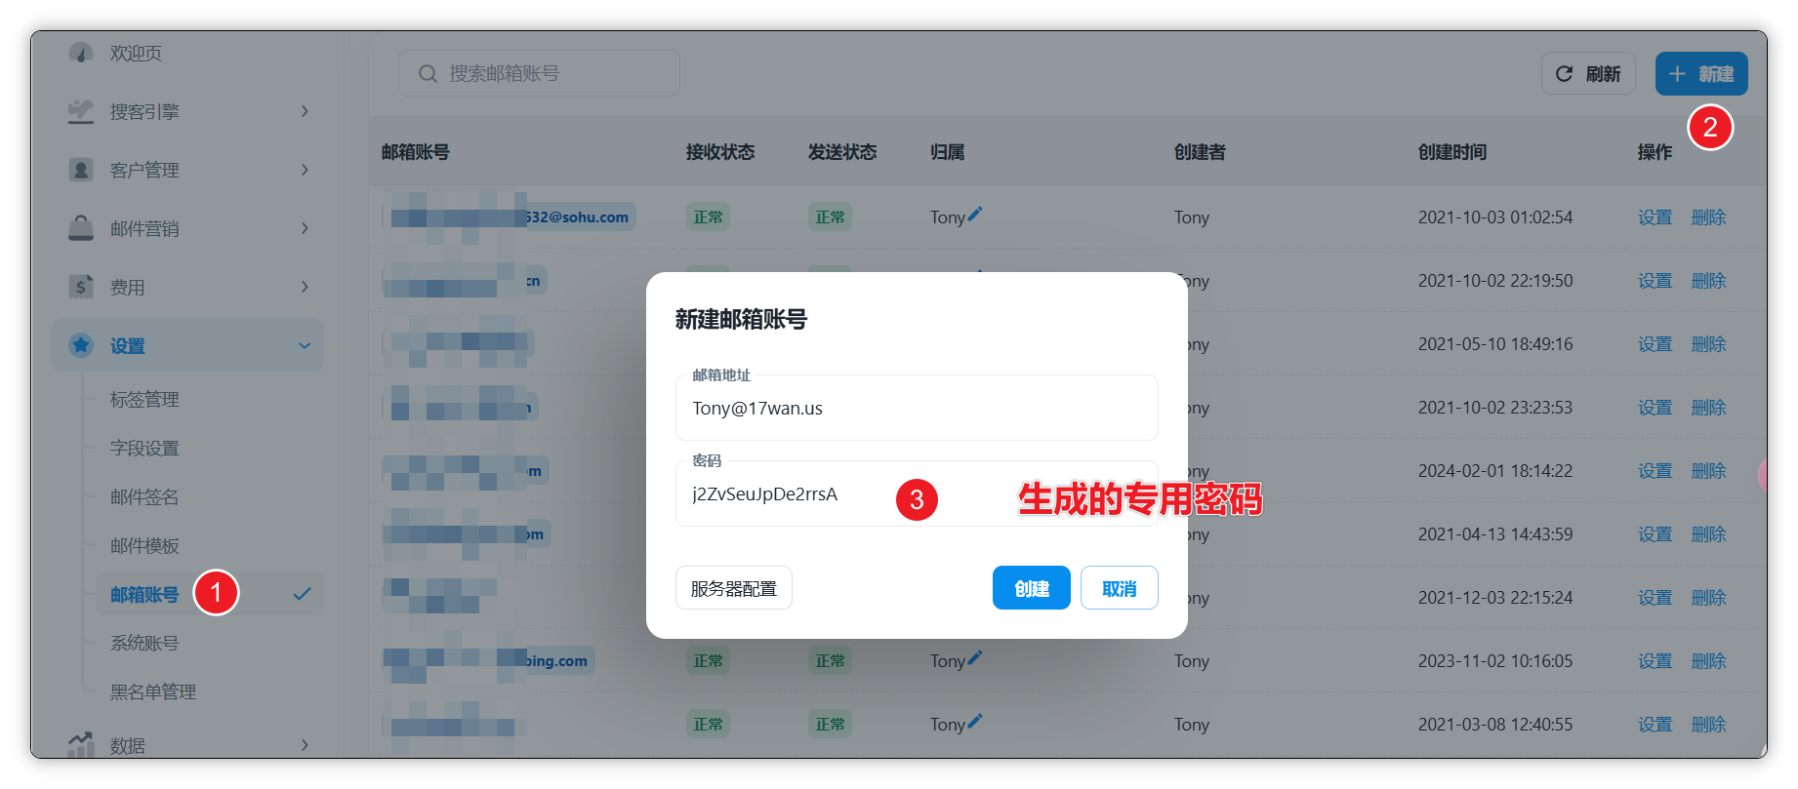Click the magnifier icon in the search box
This screenshot has height=789, width=1798.
pos(428,74)
